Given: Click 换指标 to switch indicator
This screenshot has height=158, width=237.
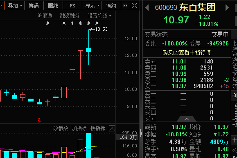Looking at the screenshot, I should click(x=98, y=129).
